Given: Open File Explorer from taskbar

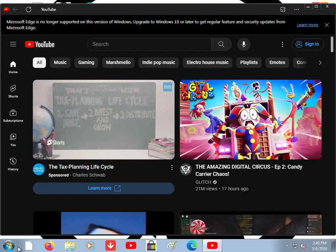Looking at the screenshot, I should 70,246.
